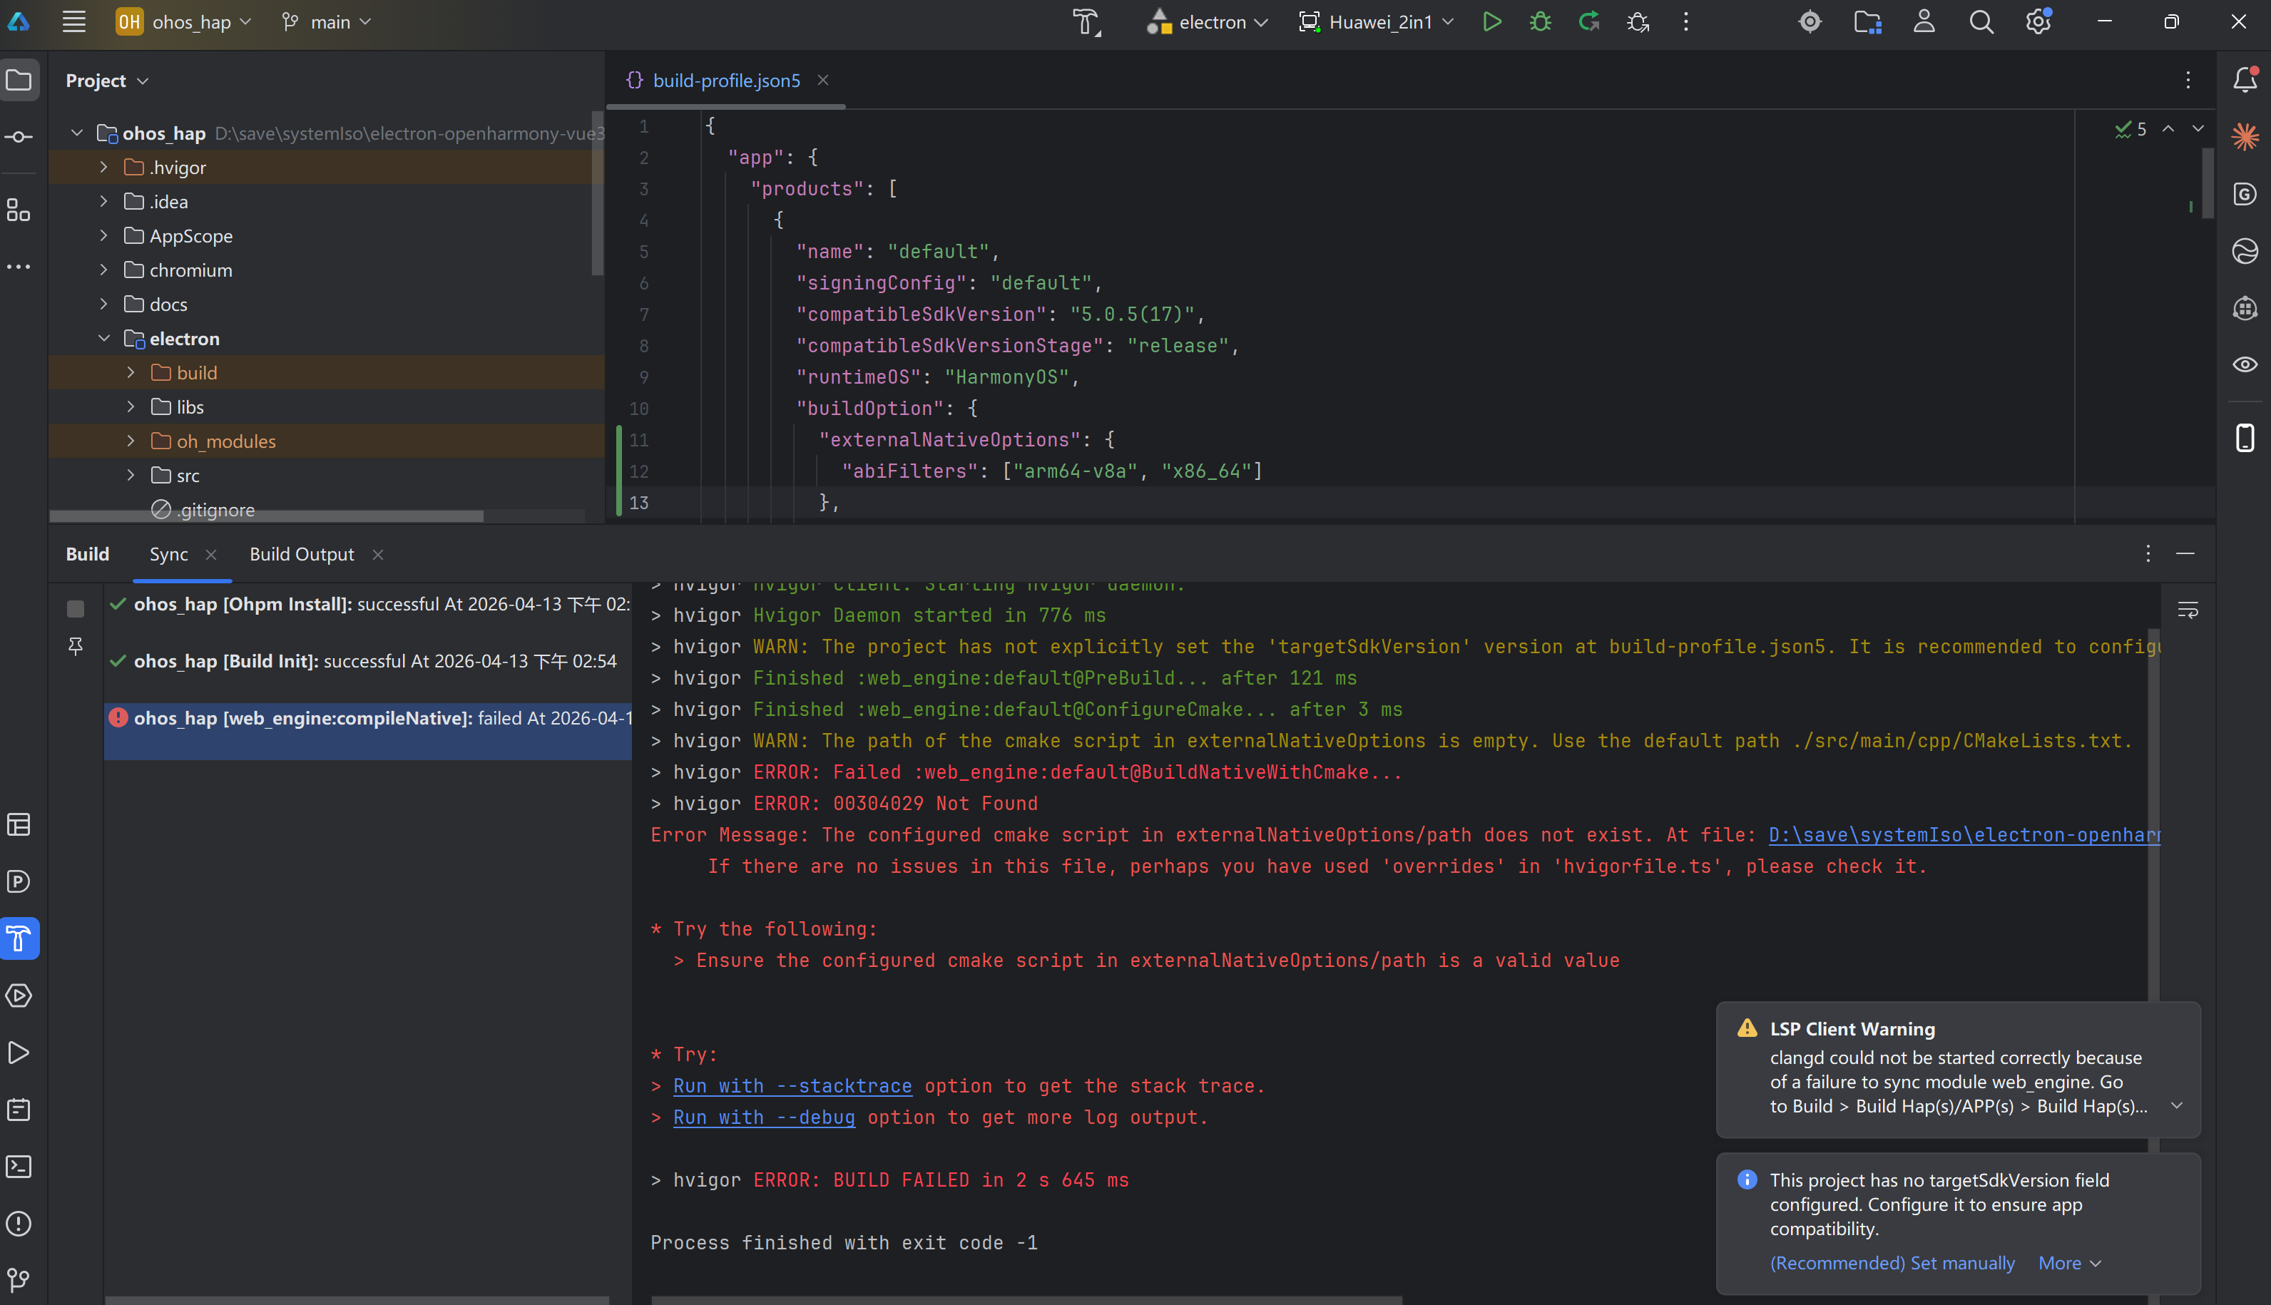Image resolution: width=2271 pixels, height=1305 pixels.
Task: Open the Commit tool window icon
Action: (x=19, y=137)
